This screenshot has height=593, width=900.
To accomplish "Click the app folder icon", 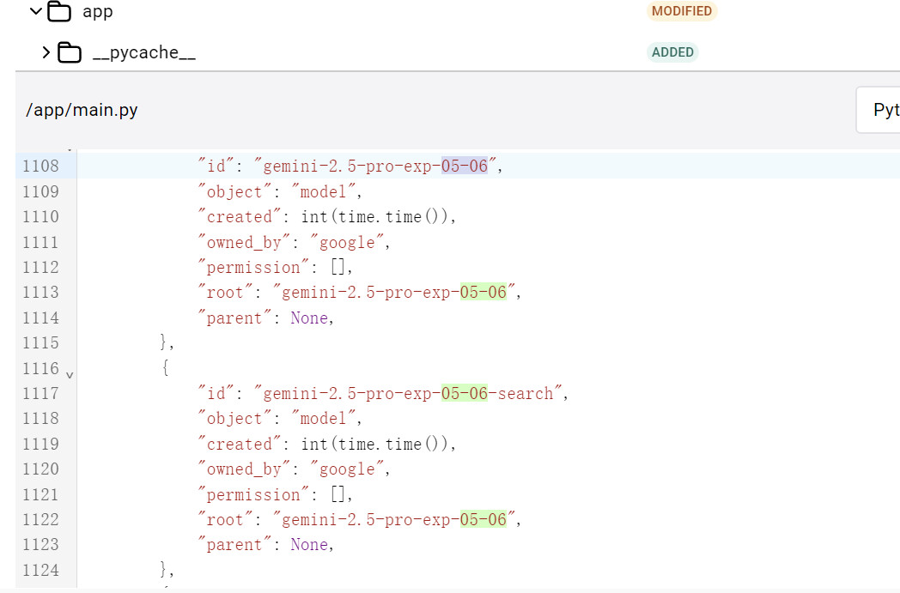I will [59, 11].
